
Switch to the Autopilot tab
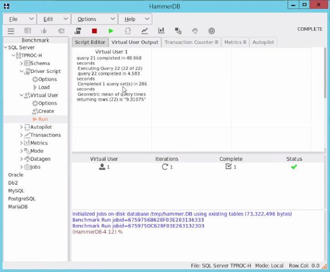point(263,42)
